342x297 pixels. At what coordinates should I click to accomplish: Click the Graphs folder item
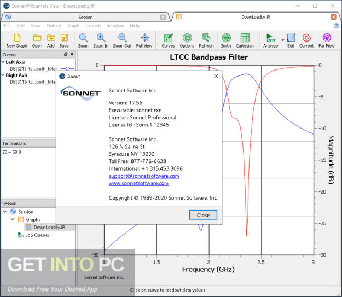[x=33, y=219]
